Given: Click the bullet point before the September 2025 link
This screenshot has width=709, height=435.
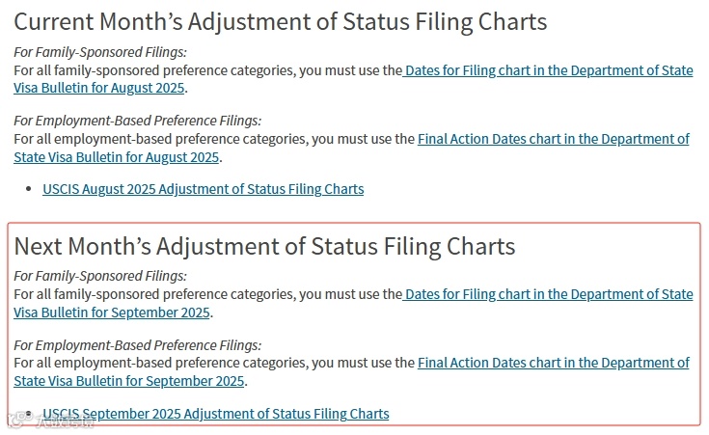Looking at the screenshot, I should 29,413.
